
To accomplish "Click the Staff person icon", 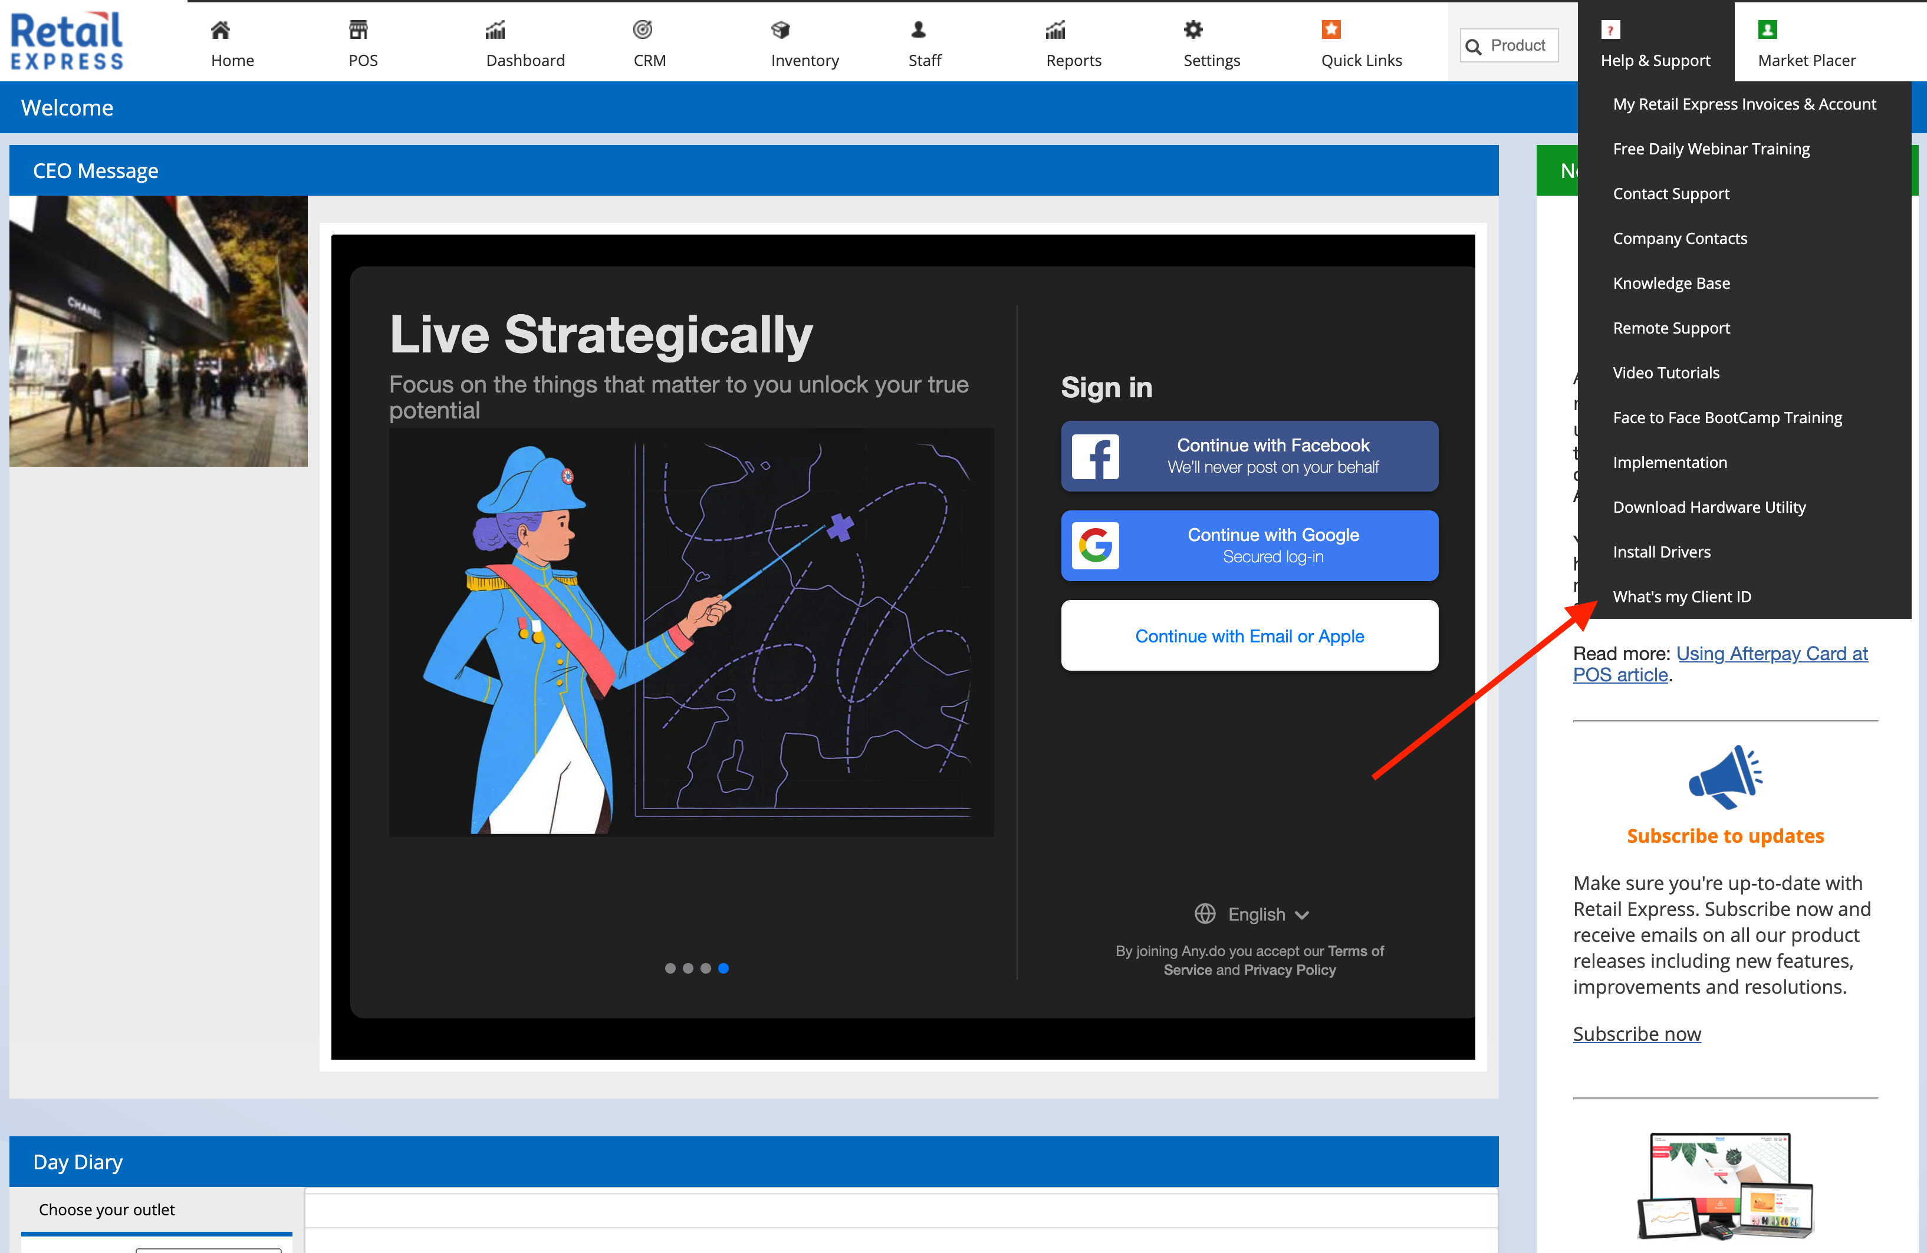I will 918,30.
